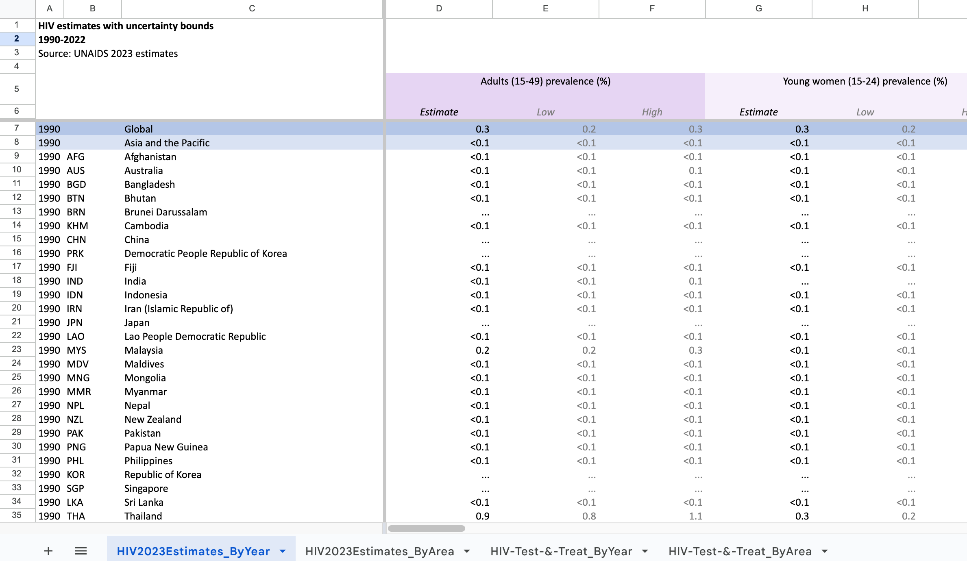Viewport: 967px width, 561px height.
Task: Select column H header
Action: [865, 9]
